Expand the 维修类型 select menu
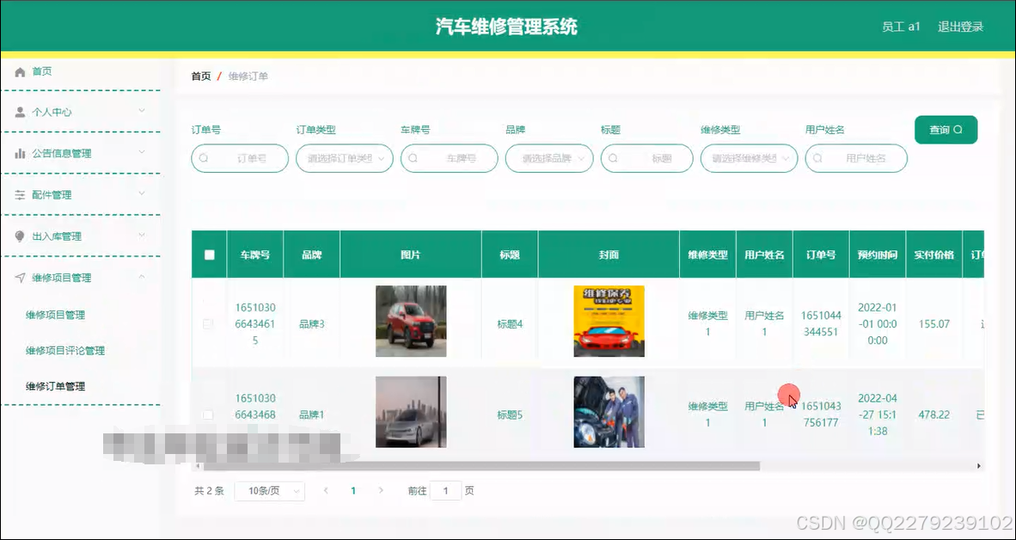Image resolution: width=1016 pixels, height=540 pixels. point(749,158)
